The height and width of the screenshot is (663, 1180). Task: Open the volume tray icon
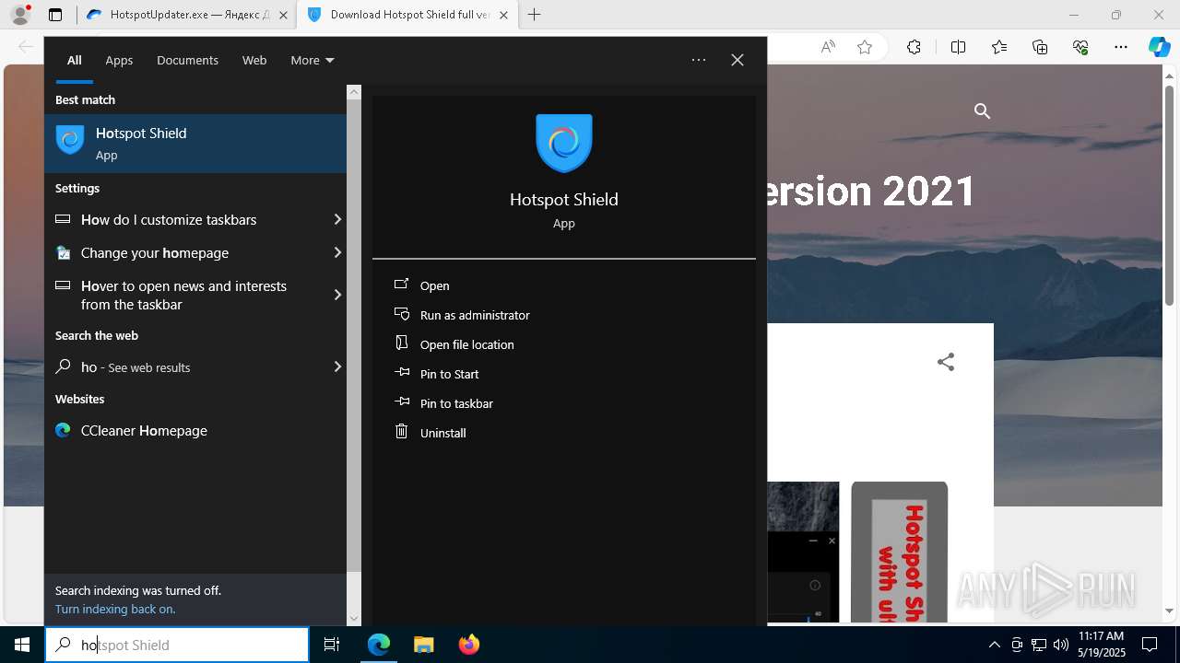click(x=1061, y=645)
